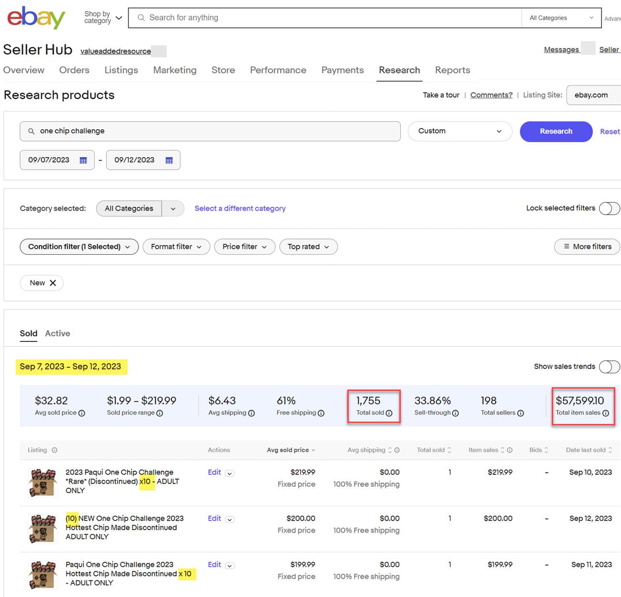The image size is (621, 597).
Task: Click info icon next to Sell-through
Action: pyautogui.click(x=455, y=413)
